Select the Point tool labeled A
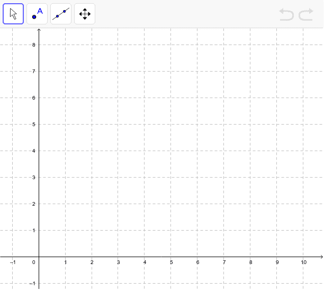324x290 pixels. click(x=37, y=14)
